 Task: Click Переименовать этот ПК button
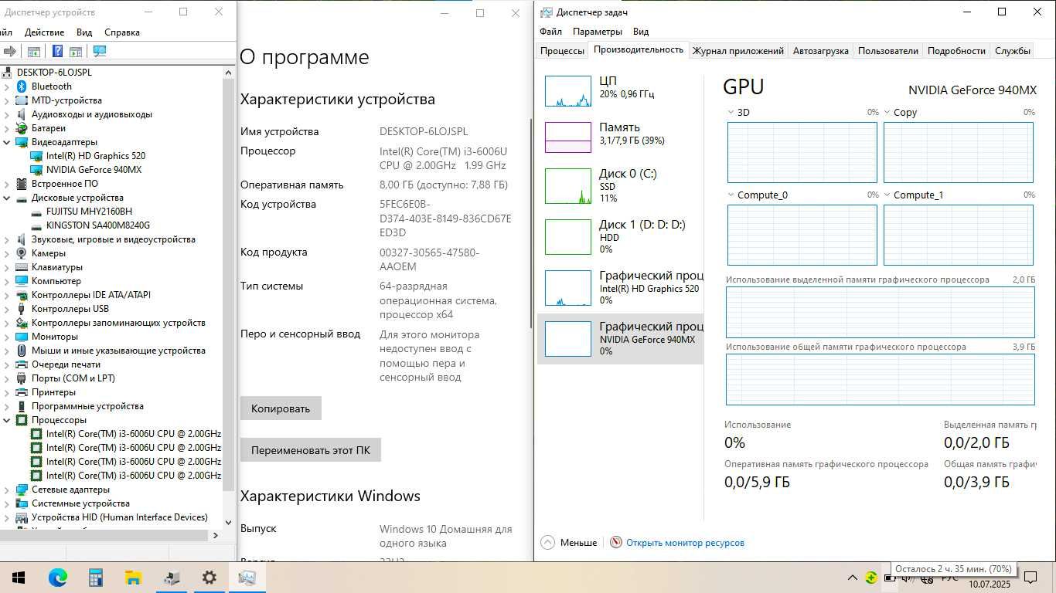(311, 450)
